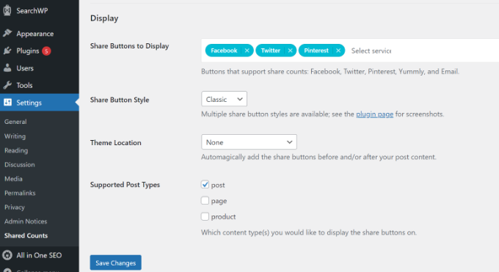This screenshot has height=272, width=499.
Task: Click the All in One SEO gear icon
Action: click(x=7, y=255)
